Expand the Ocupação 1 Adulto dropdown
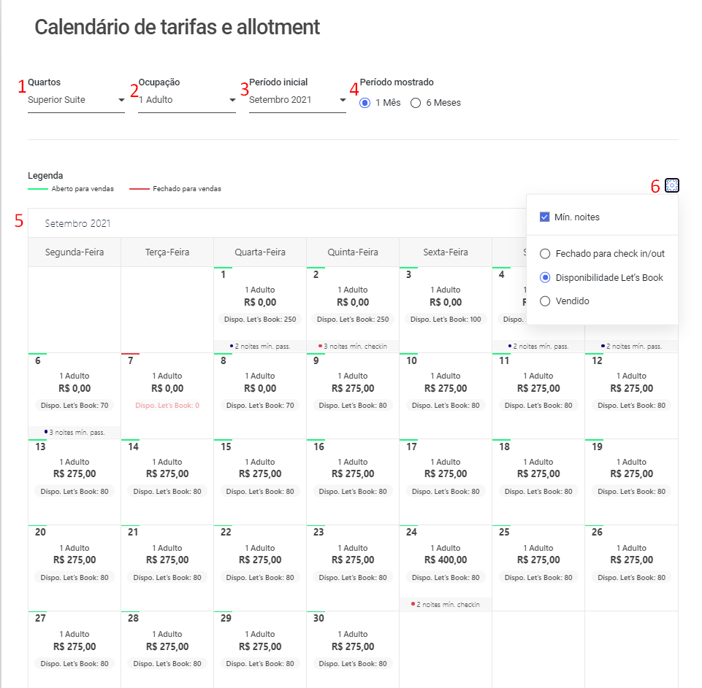 187,100
